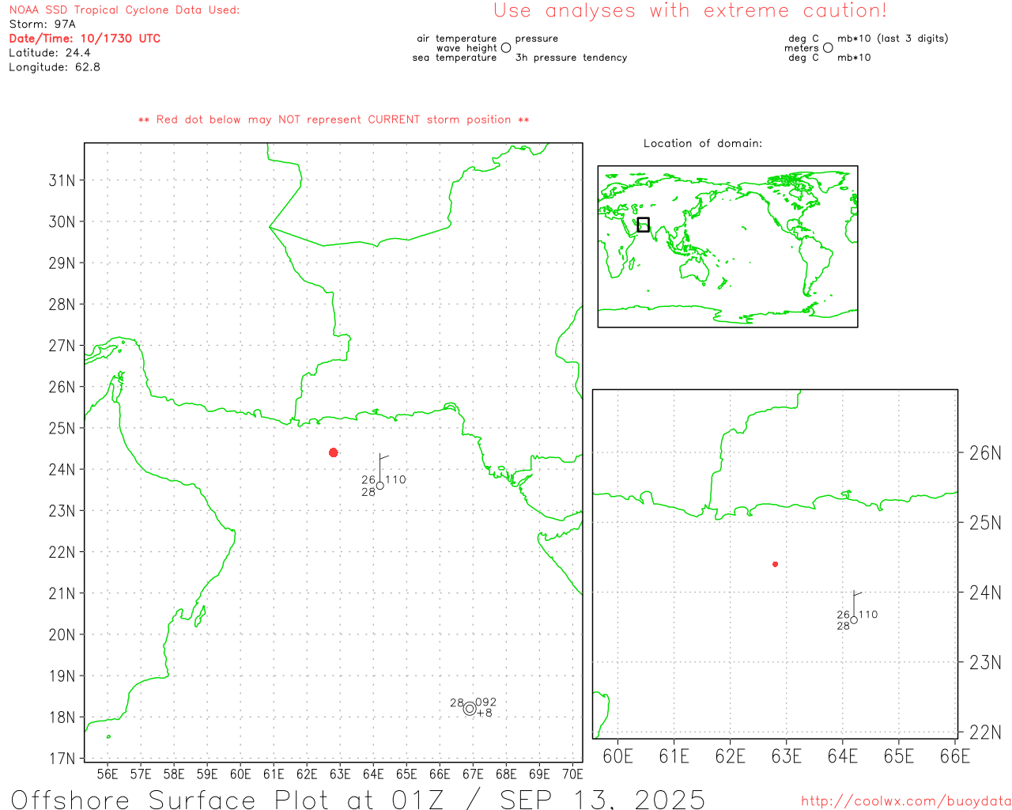The height and width of the screenshot is (810, 1012).
Task: Click the legend circle beside 'meters'
Action: click(828, 47)
